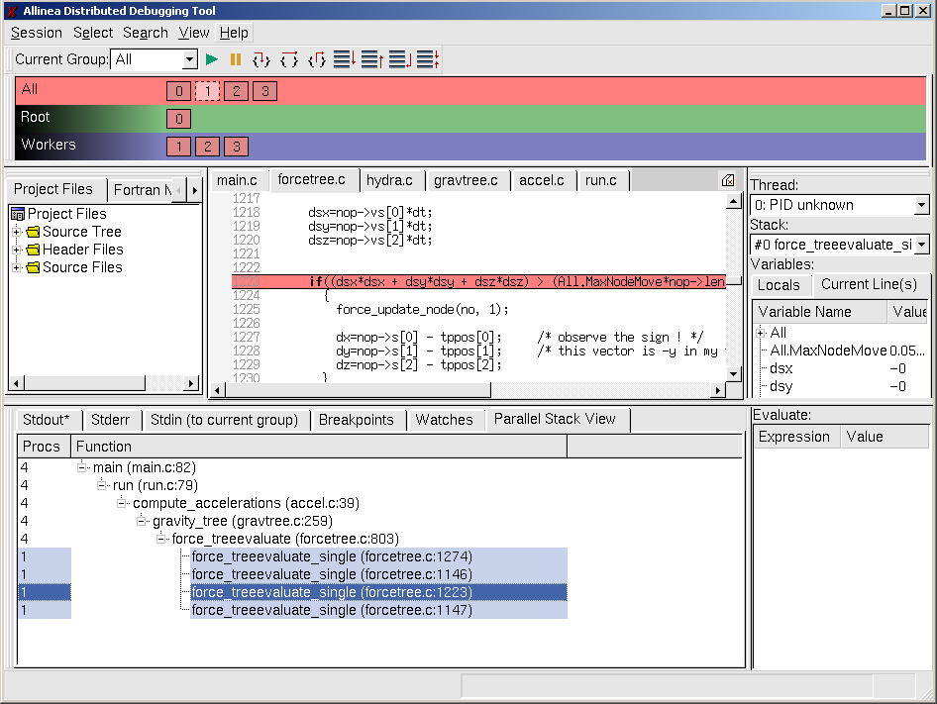This screenshot has height=704, width=937.
Task: Open the Thread dropdown list
Action: [x=921, y=205]
